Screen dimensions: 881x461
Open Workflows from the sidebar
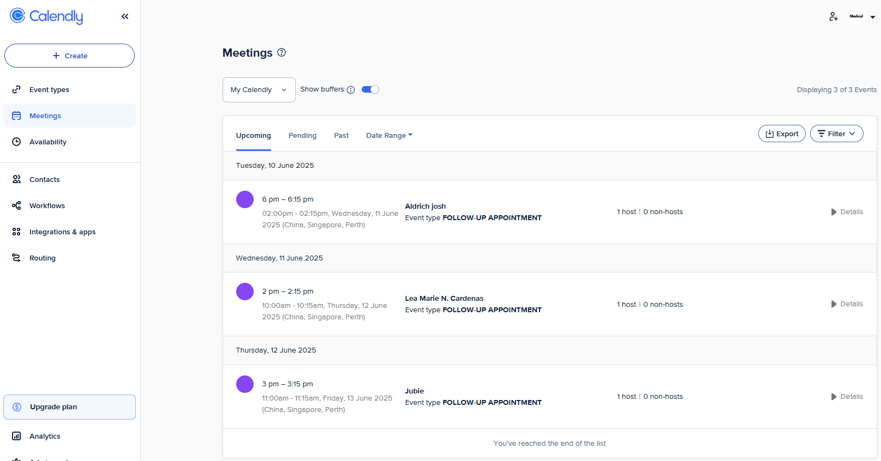coord(47,205)
